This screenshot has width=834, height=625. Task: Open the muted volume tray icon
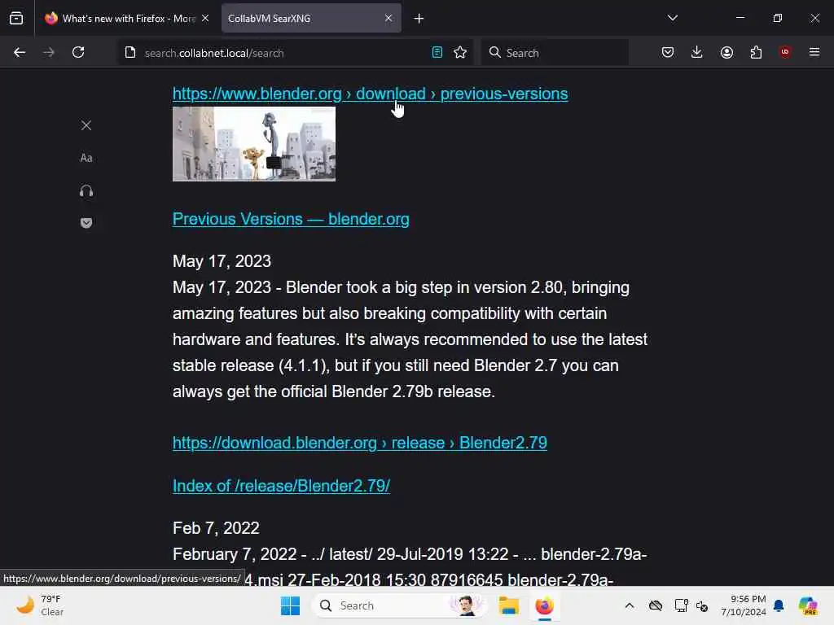702,605
